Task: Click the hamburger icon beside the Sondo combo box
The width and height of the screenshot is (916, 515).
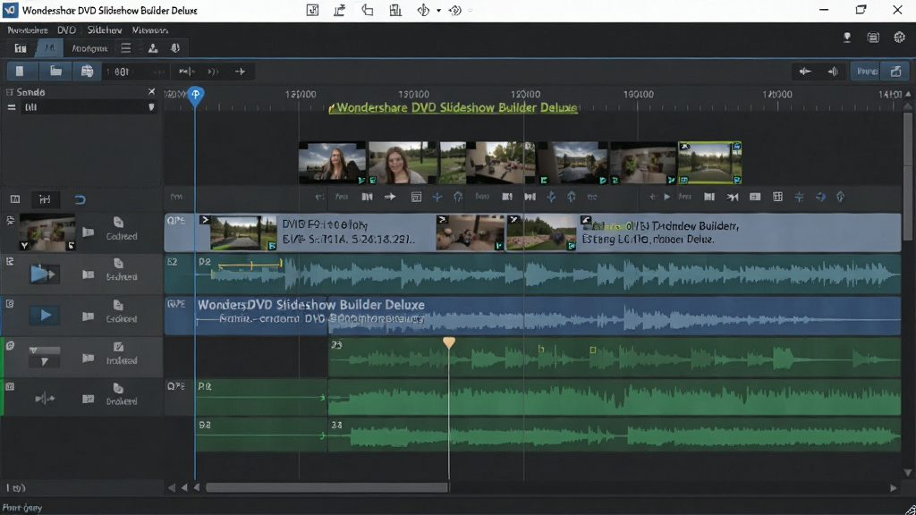Action: point(11,107)
